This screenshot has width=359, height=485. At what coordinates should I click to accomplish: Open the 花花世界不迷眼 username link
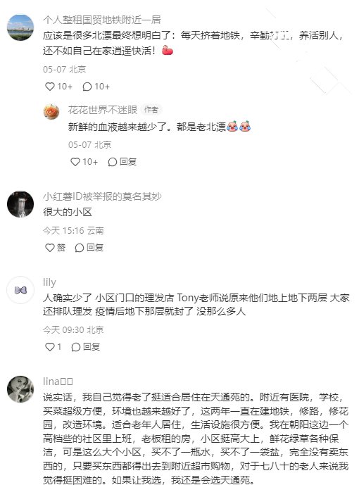[103, 110]
